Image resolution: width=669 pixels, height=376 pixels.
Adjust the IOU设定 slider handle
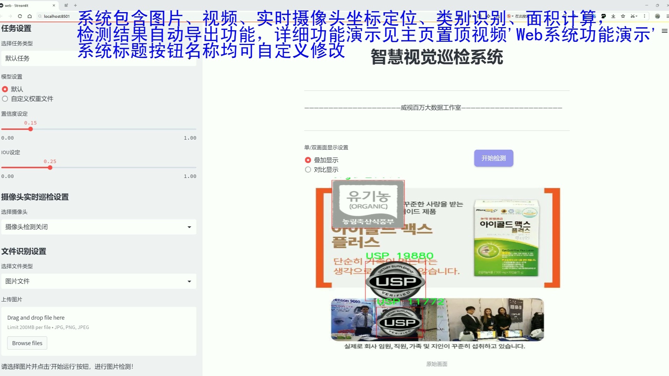[50, 168]
